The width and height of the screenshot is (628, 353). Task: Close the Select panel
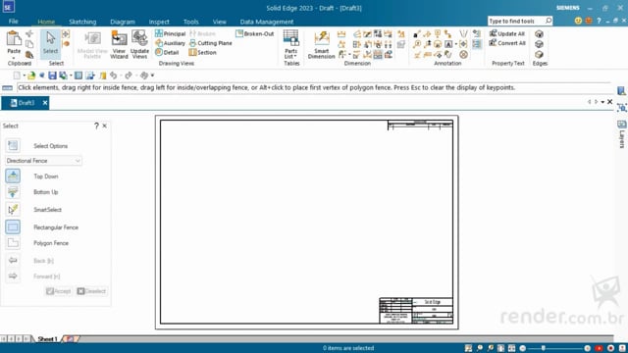[x=105, y=126]
